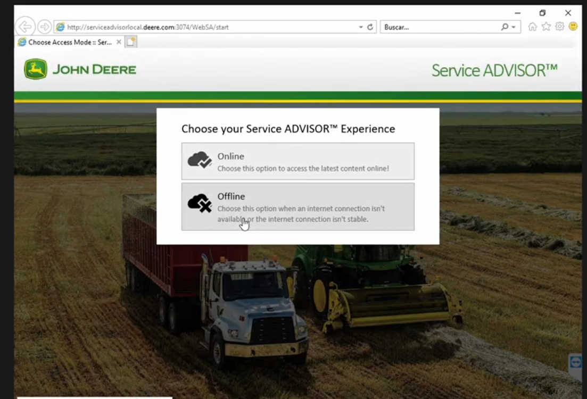
Task: Open the search provider dropdown arrow
Action: (x=513, y=27)
